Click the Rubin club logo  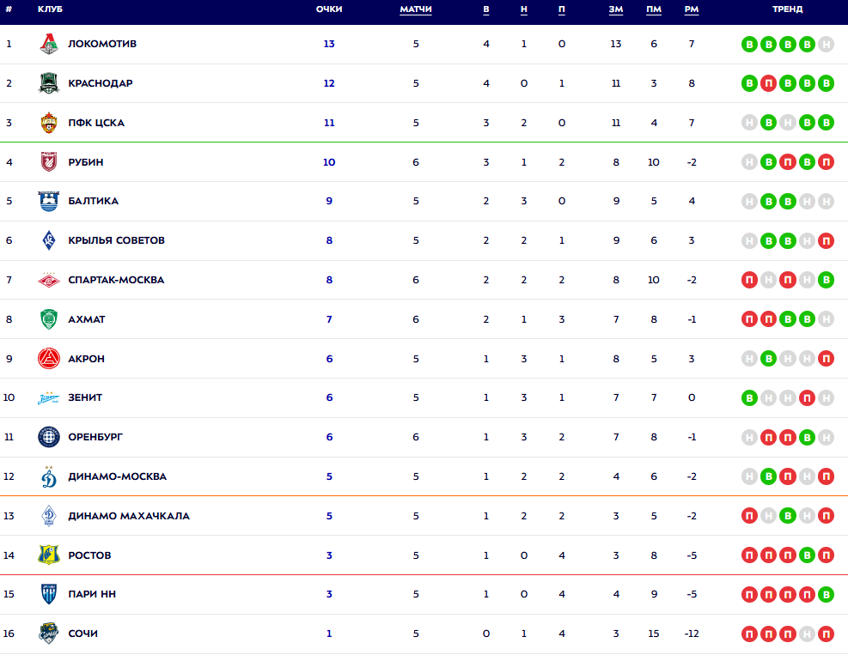point(49,162)
